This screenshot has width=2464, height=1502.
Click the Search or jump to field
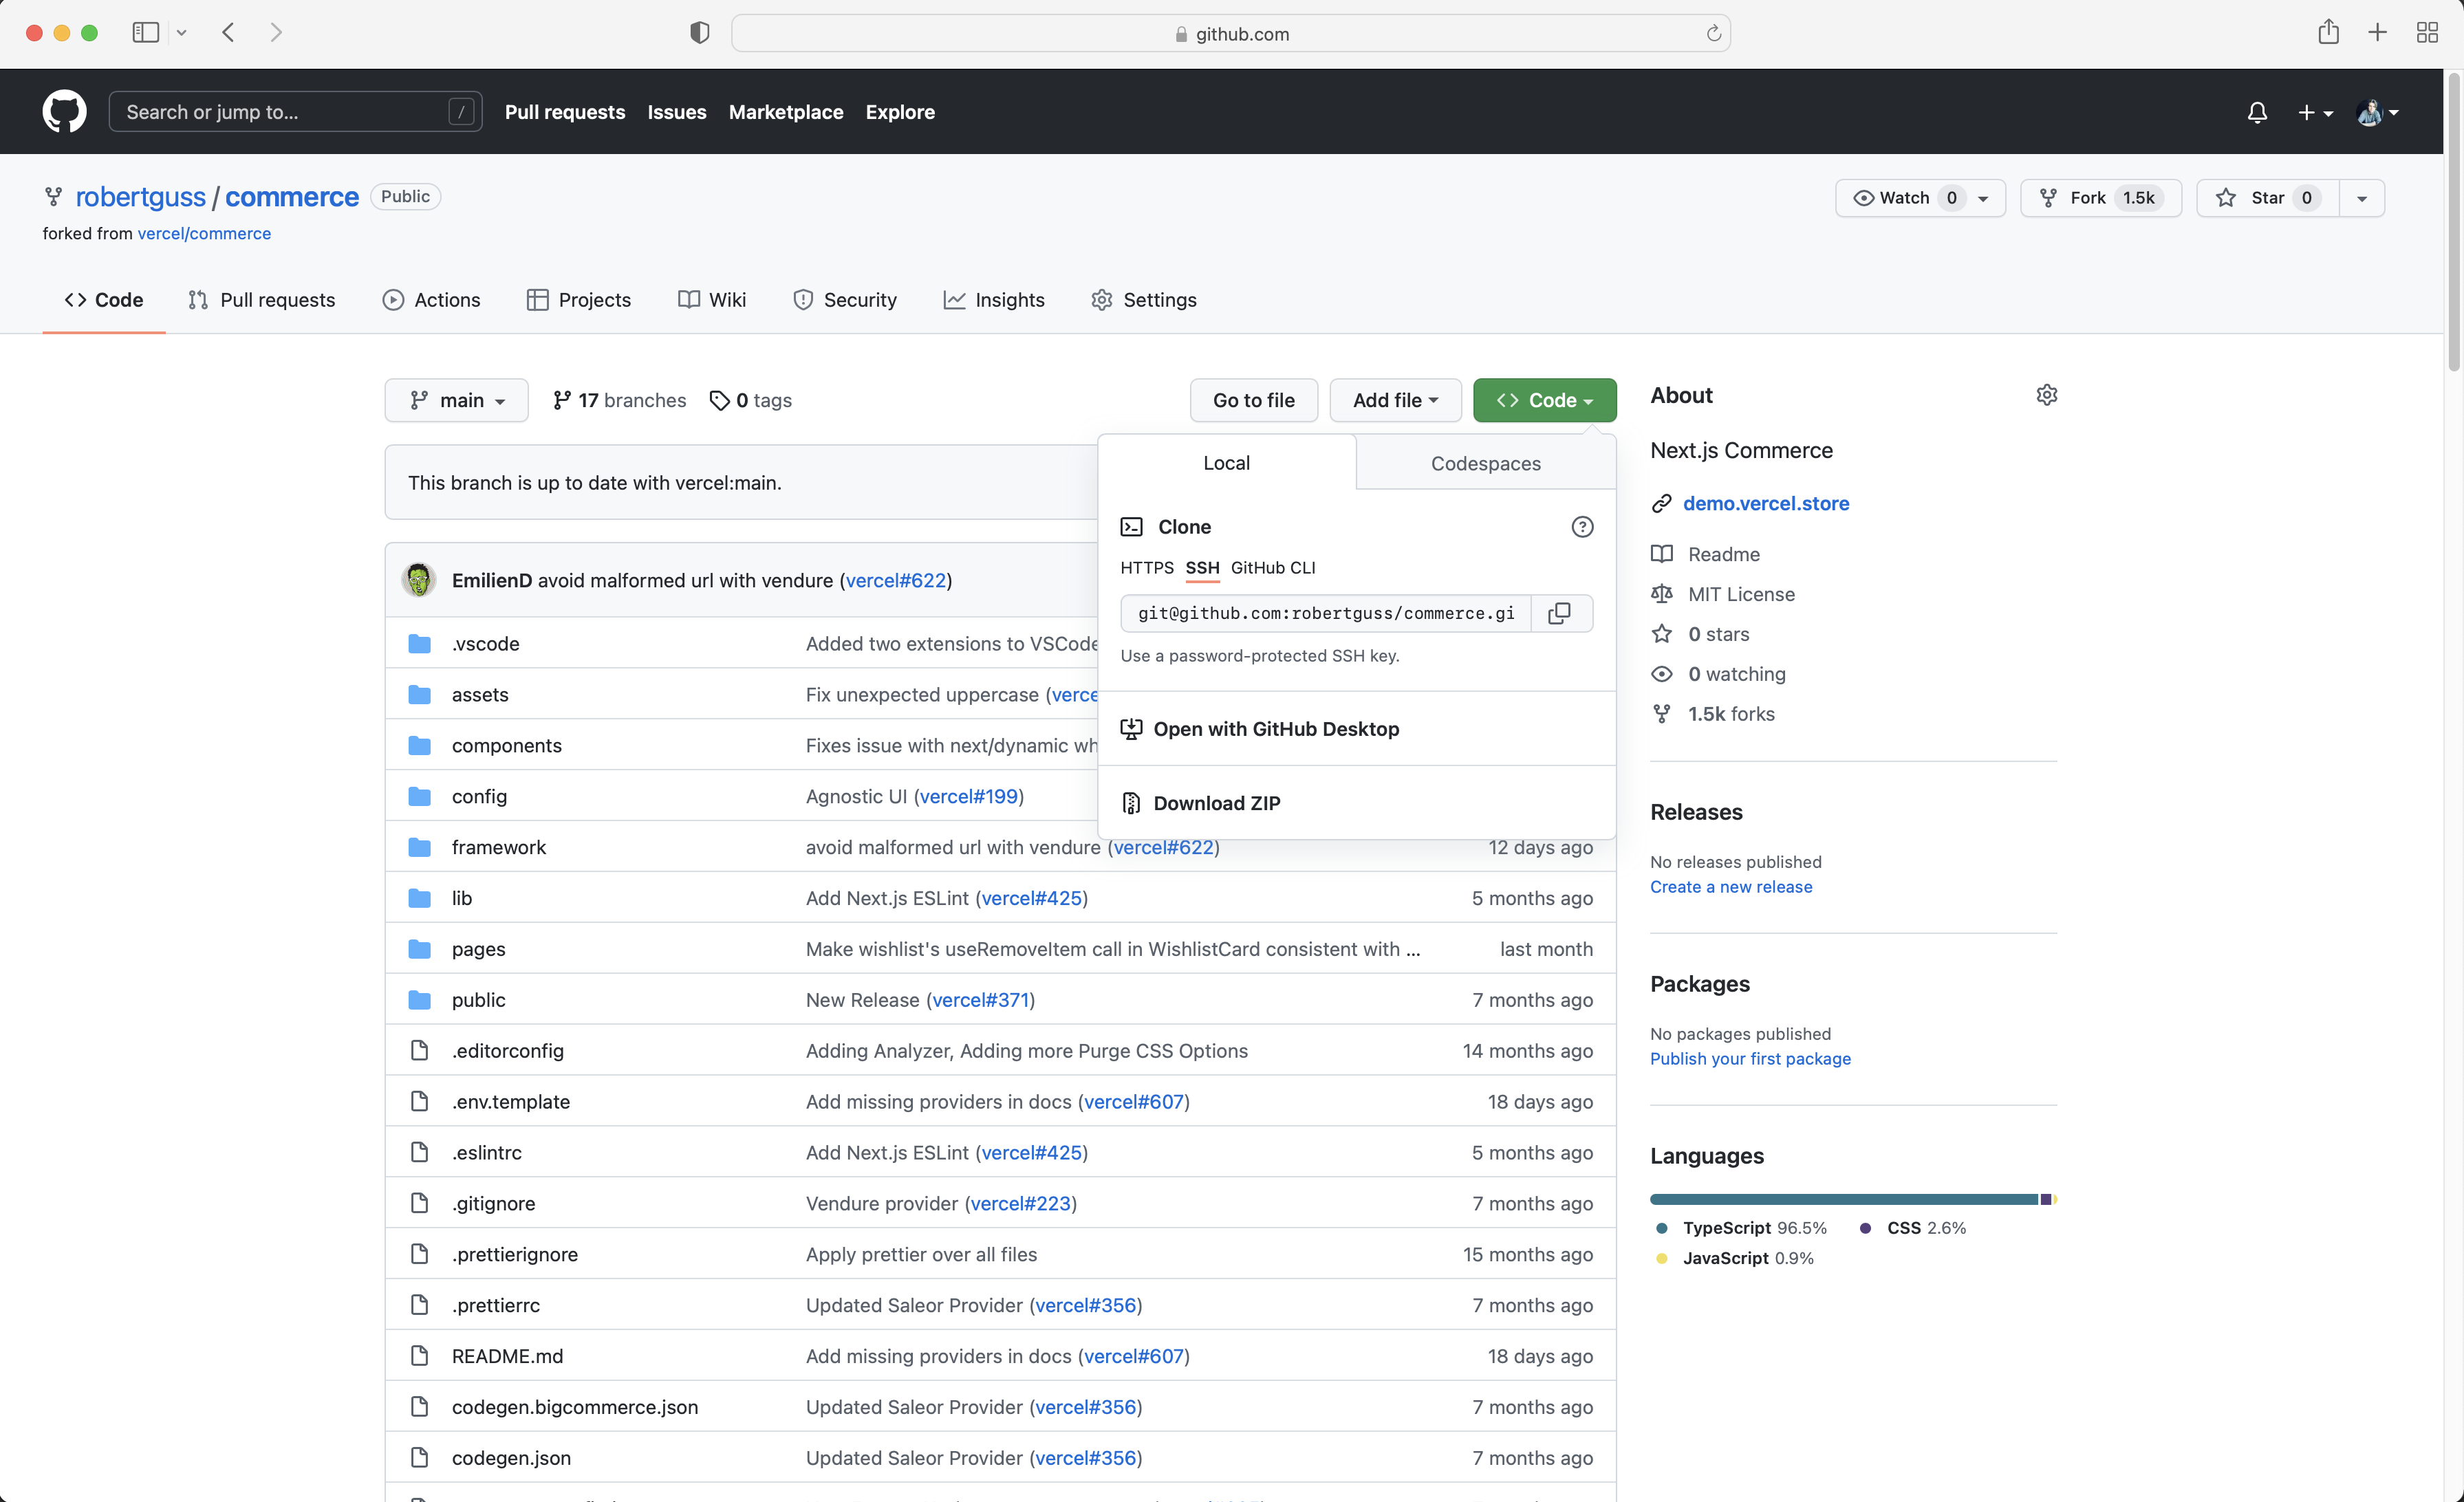[x=295, y=112]
